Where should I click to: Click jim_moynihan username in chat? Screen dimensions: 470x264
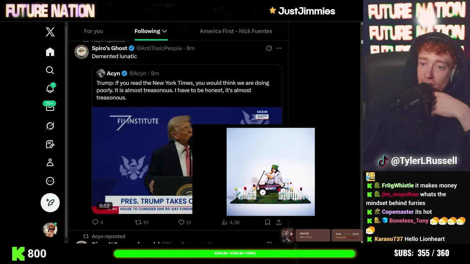coord(400,194)
